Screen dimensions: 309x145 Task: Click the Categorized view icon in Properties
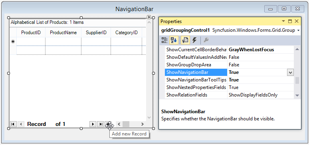point(164,40)
